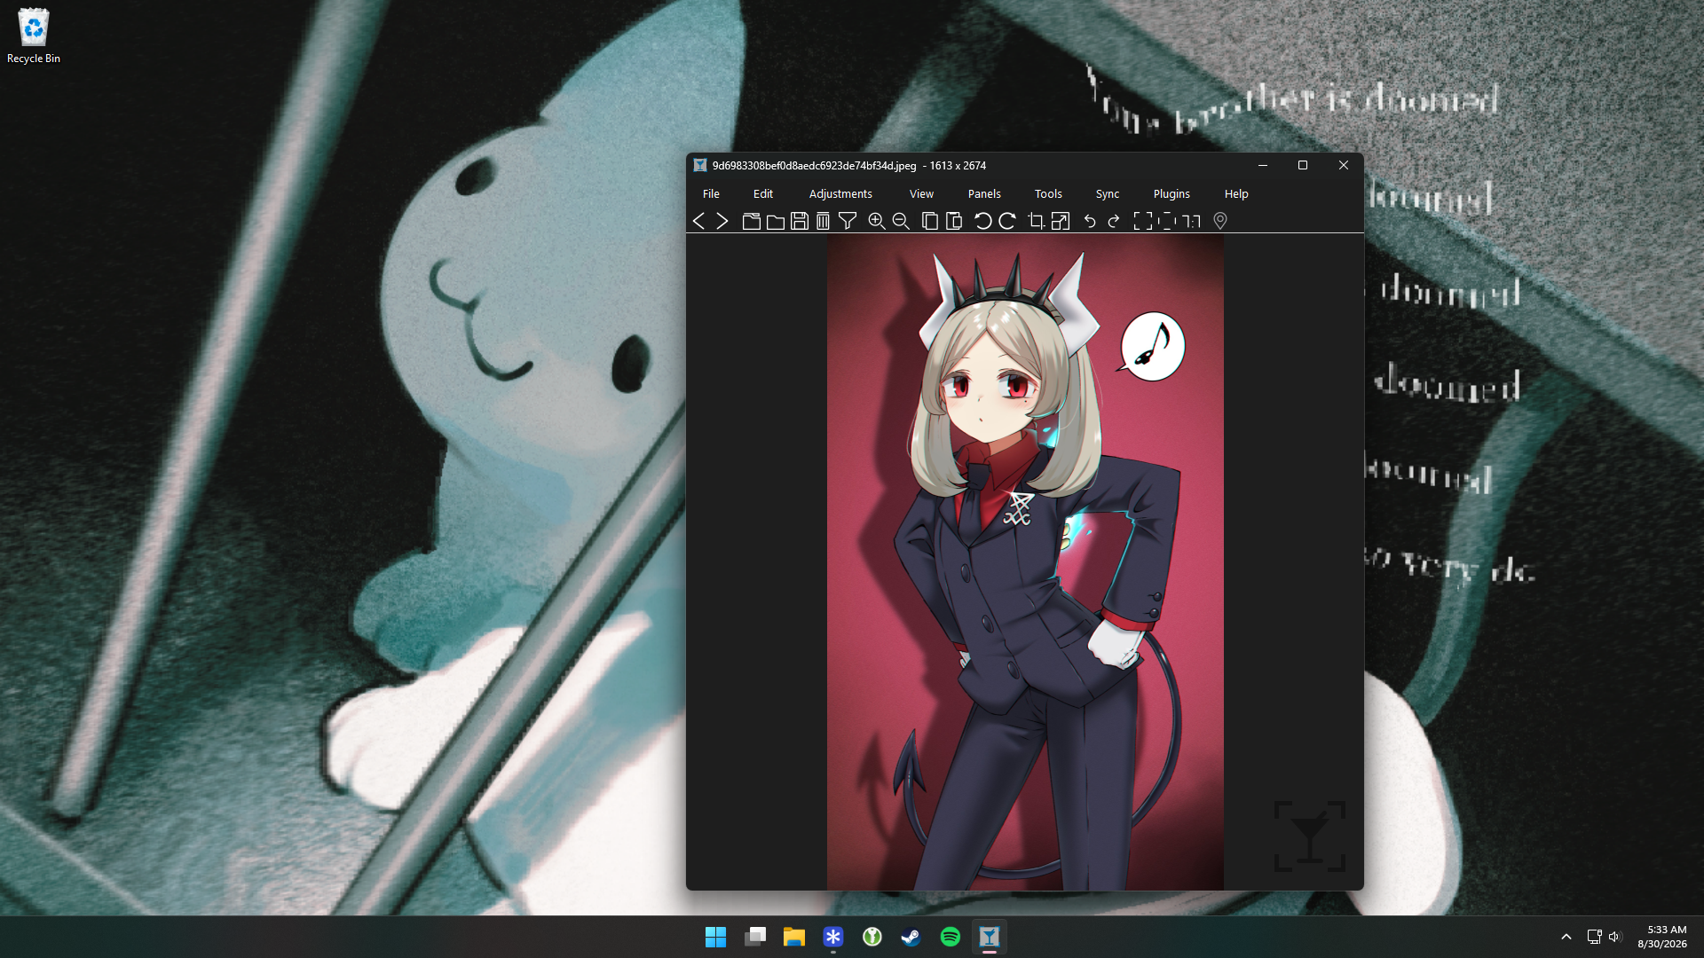Viewport: 1704px width, 958px height.
Task: Go to the next image arrow
Action: pyautogui.click(x=722, y=221)
